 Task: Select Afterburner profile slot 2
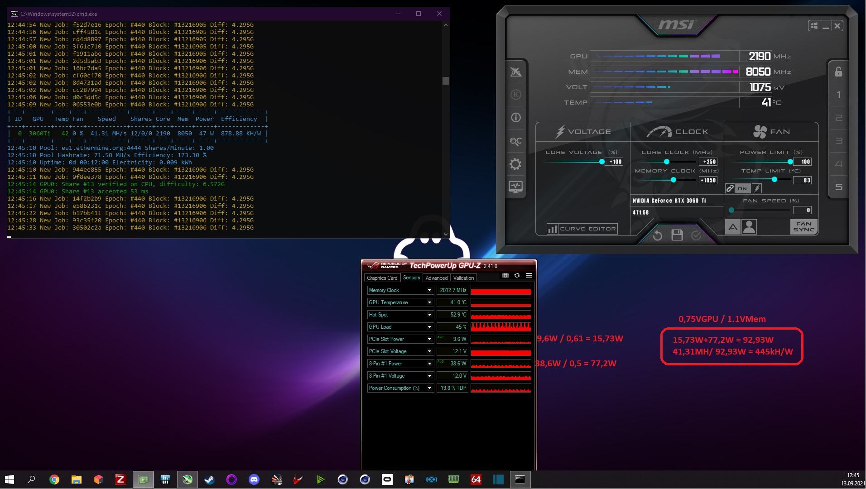pyautogui.click(x=838, y=118)
